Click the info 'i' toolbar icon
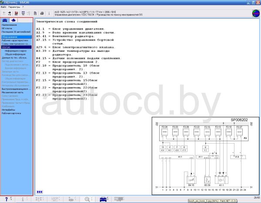The width and height of the screenshot is (261, 203). pyautogui.click(x=49, y=14)
